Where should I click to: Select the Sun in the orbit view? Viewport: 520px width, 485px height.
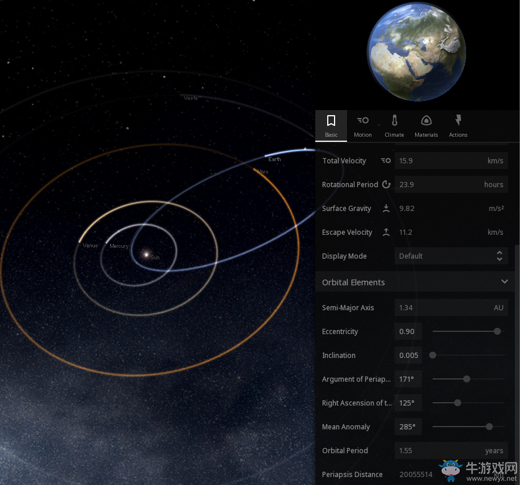(146, 255)
